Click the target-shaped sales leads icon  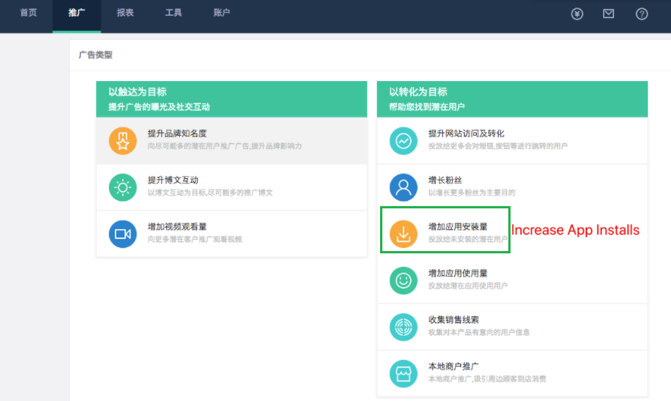click(x=403, y=327)
